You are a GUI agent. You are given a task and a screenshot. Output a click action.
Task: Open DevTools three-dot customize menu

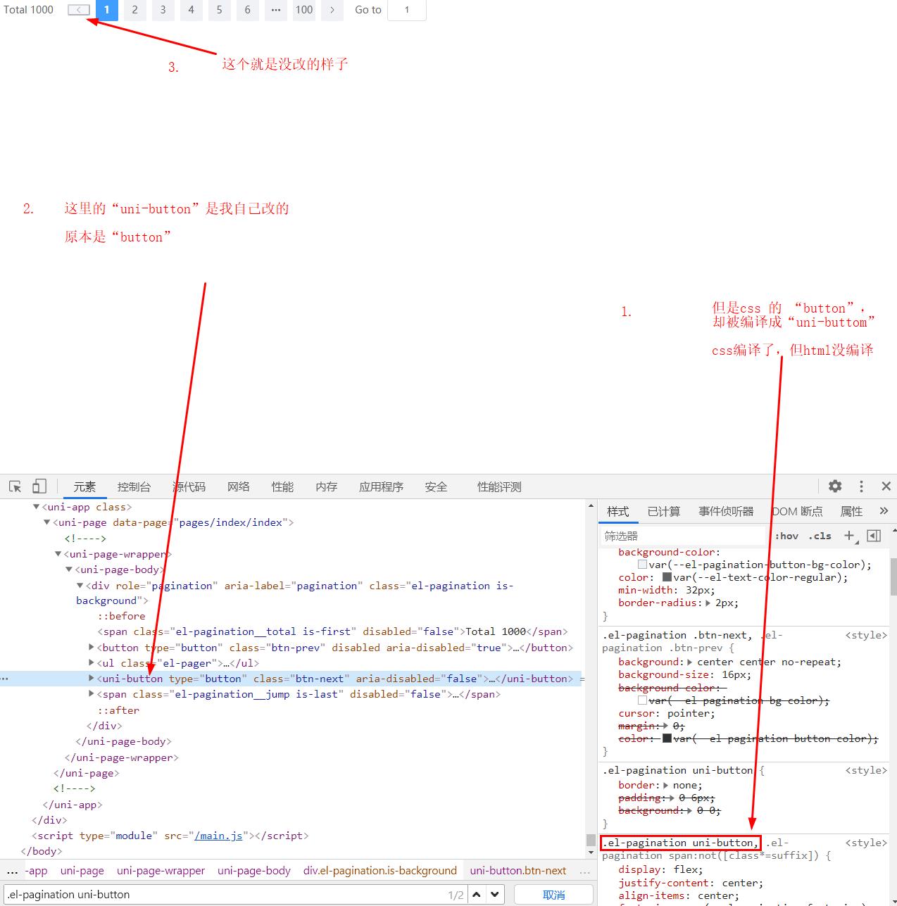(861, 486)
